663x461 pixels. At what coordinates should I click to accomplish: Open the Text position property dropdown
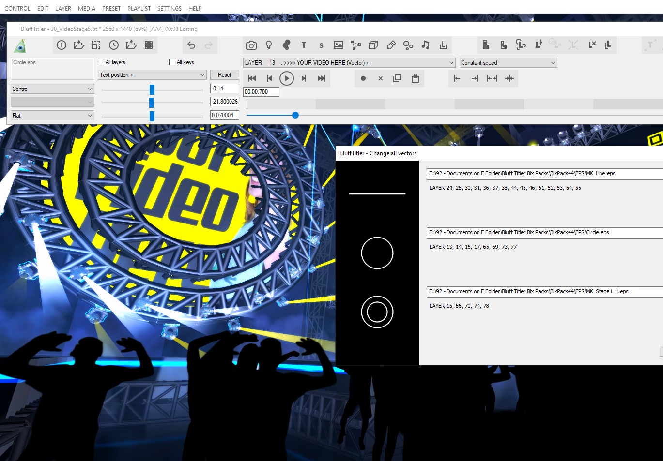point(152,75)
